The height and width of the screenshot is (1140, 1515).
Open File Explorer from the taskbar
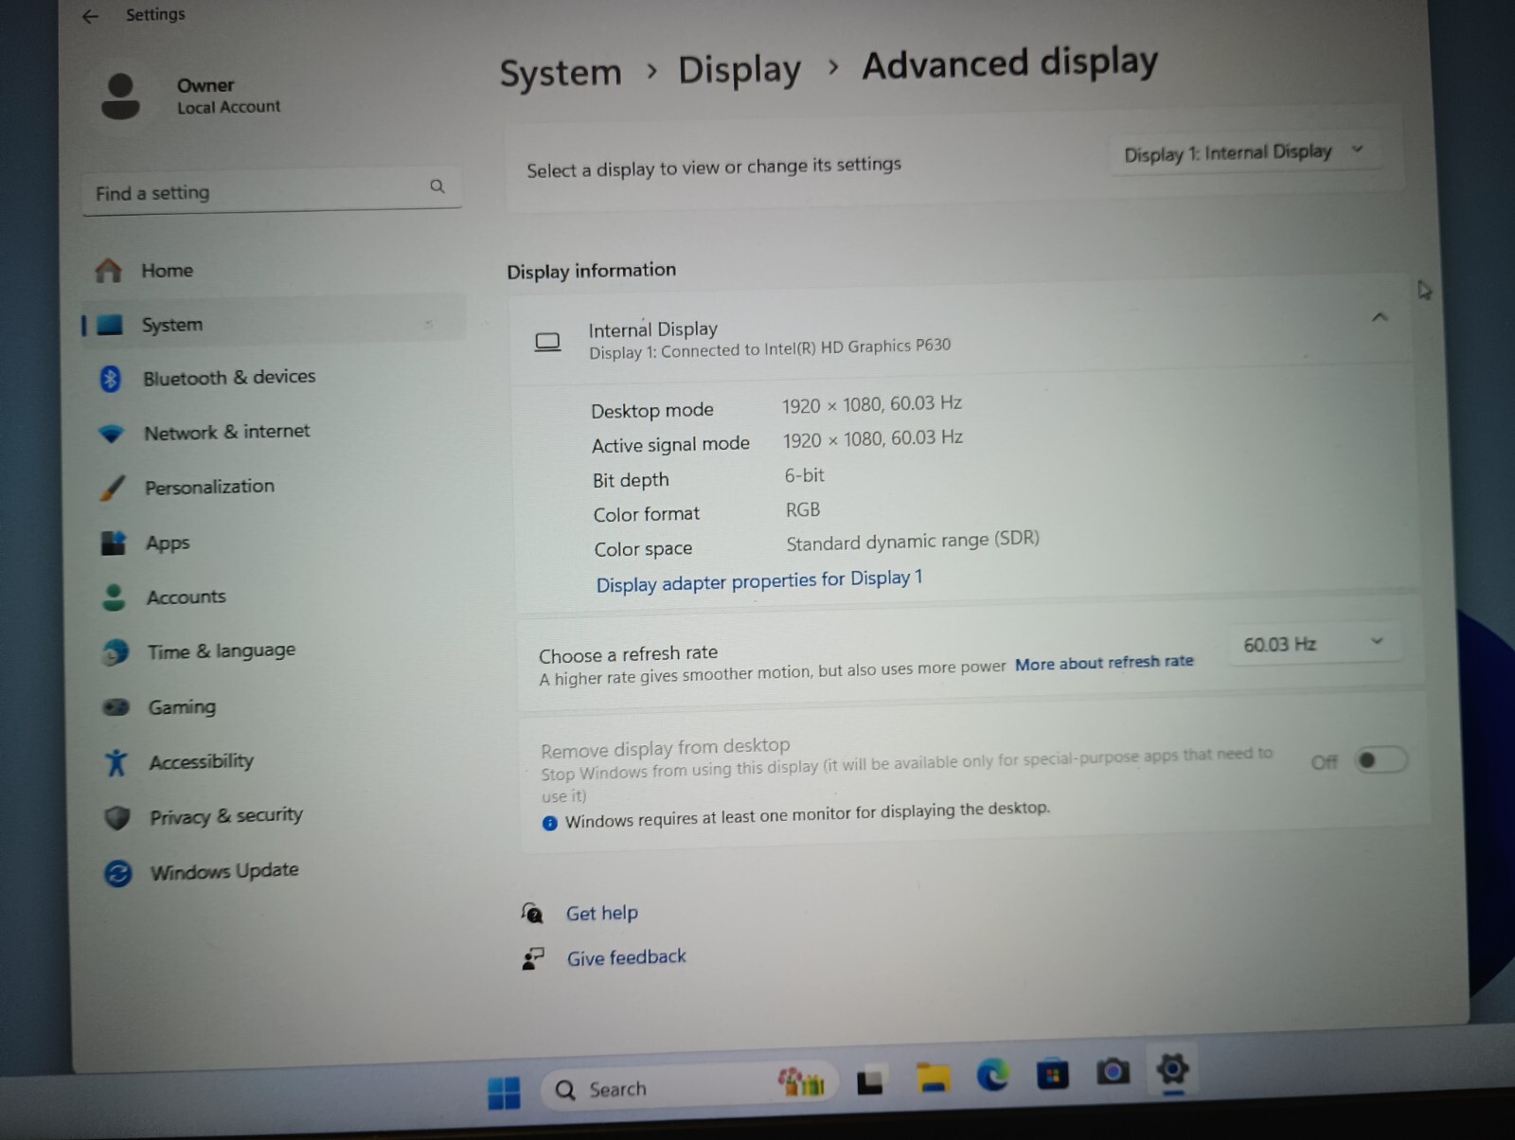click(933, 1078)
